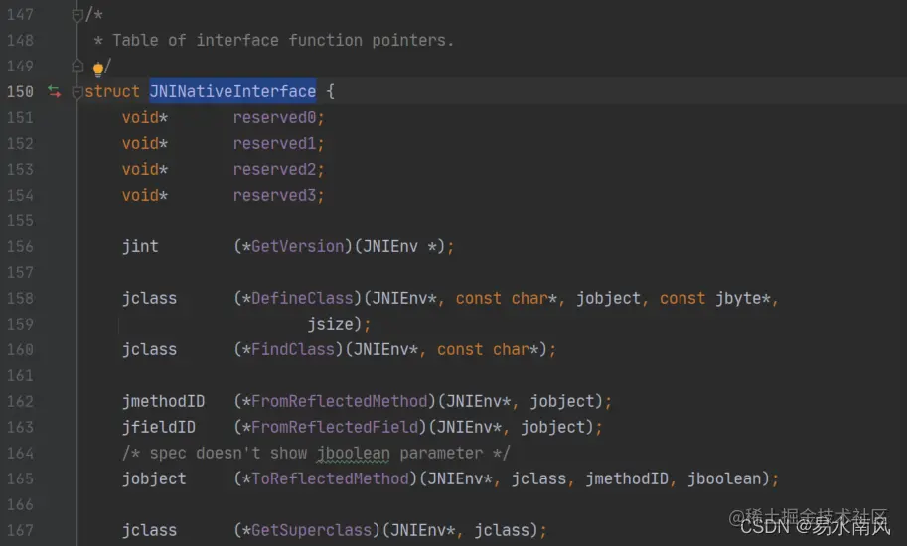Click the highlighted JNINativeInterface identifier
The width and height of the screenshot is (907, 546).
(x=232, y=91)
